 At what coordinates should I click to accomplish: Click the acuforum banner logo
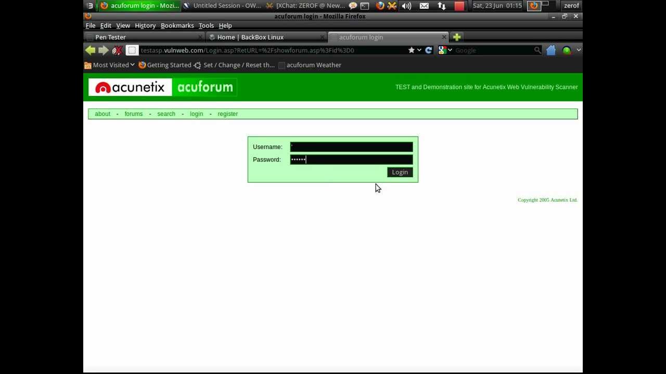pos(204,87)
